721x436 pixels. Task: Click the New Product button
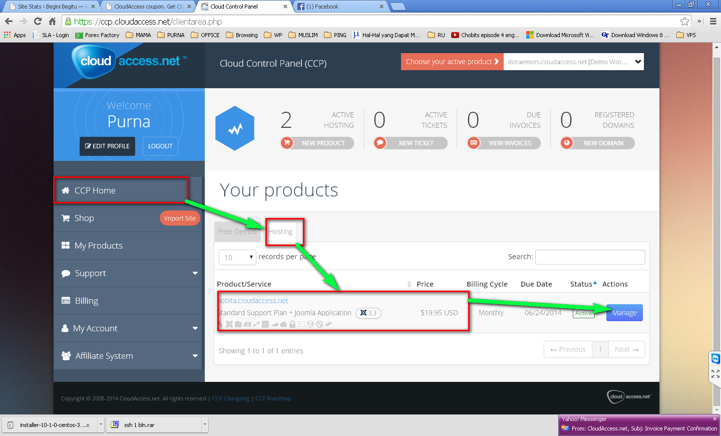[317, 143]
